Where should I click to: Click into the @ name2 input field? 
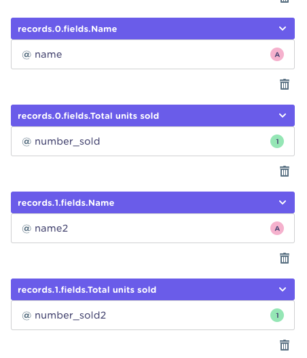pyautogui.click(x=153, y=228)
